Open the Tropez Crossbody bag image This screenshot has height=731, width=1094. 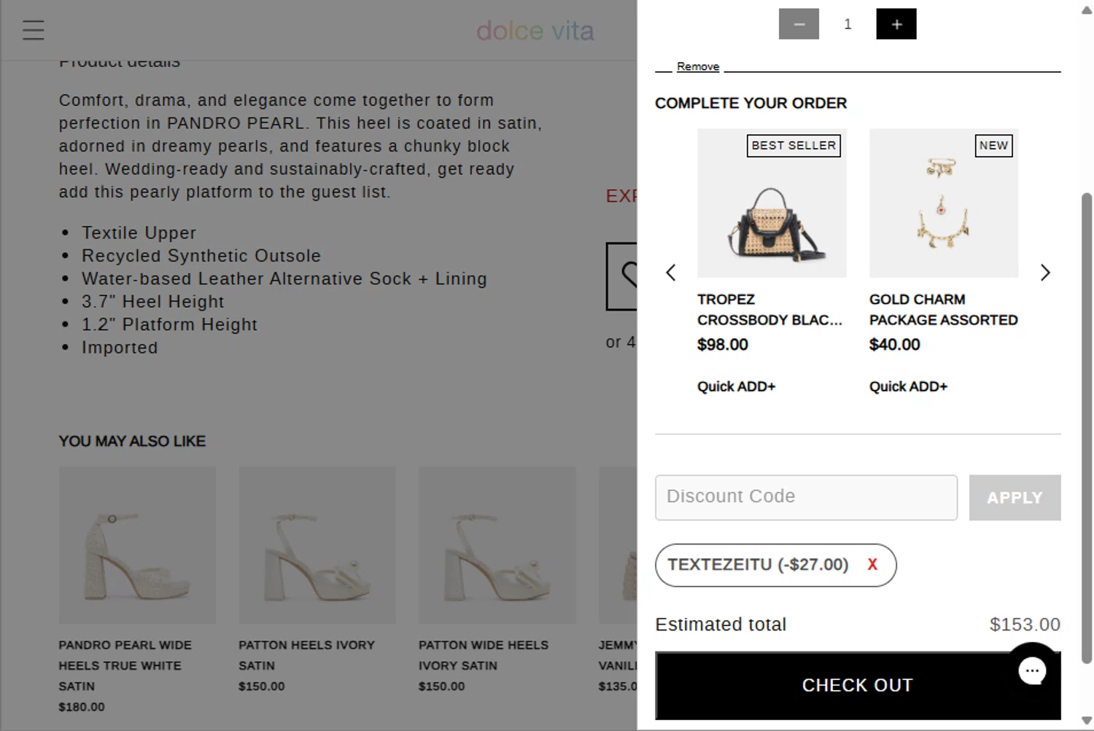pos(772,203)
